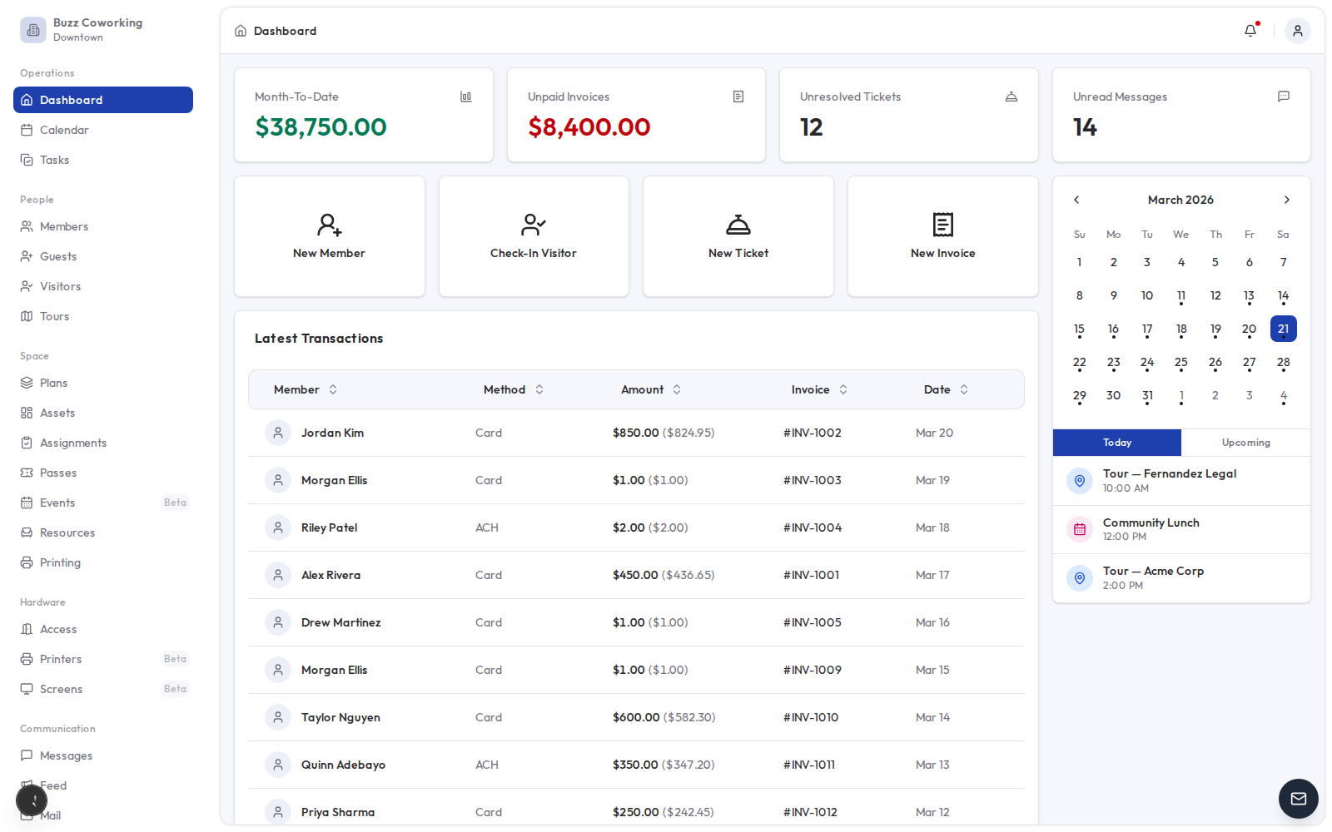
Task: Open the user account icon in the header
Action: (x=1297, y=30)
